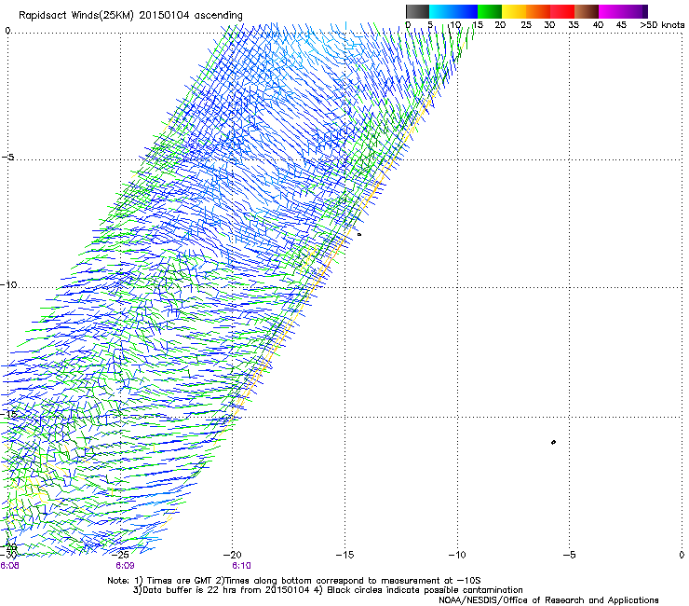
Task: Click the '45' legend label
Action: (621, 25)
